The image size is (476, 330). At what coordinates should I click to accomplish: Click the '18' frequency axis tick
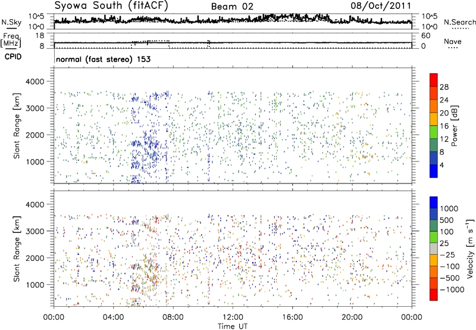(x=40, y=36)
